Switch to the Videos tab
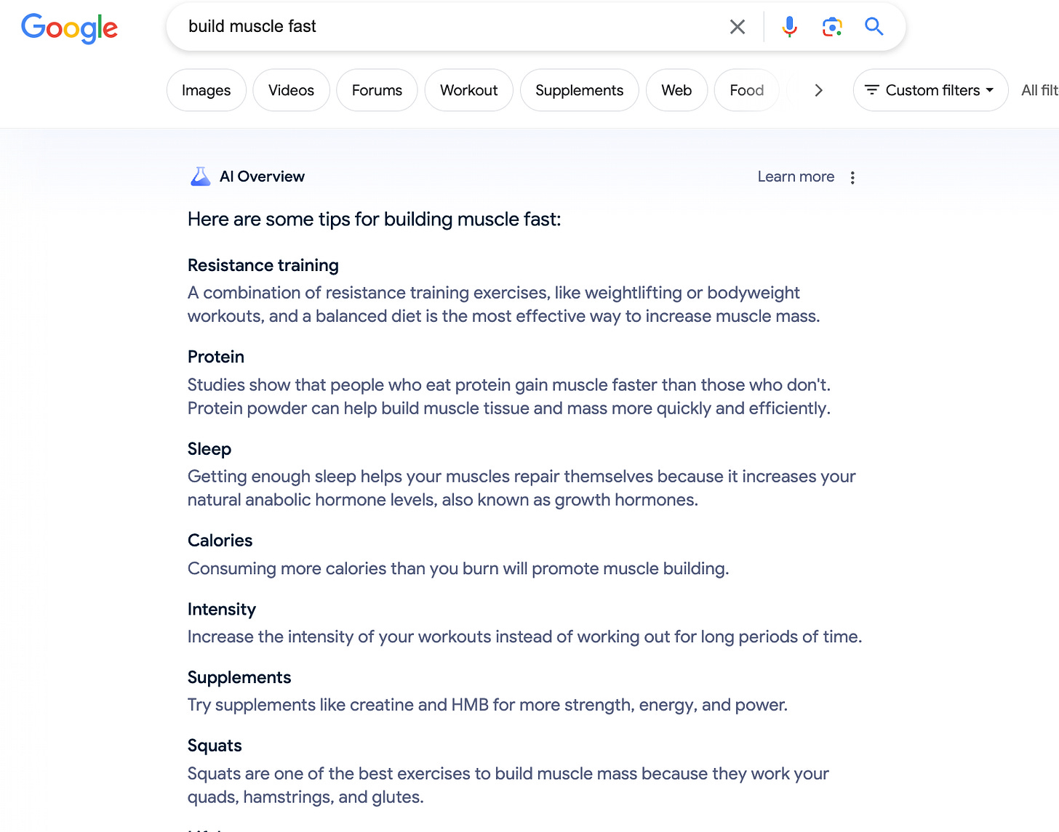 point(291,90)
